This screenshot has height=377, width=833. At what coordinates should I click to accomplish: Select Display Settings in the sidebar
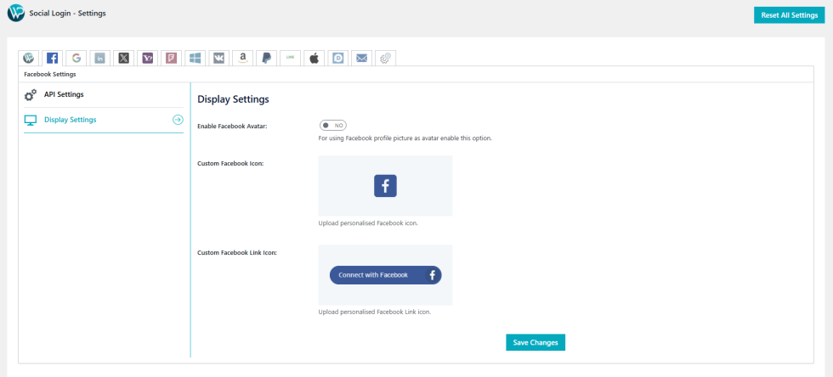point(70,120)
